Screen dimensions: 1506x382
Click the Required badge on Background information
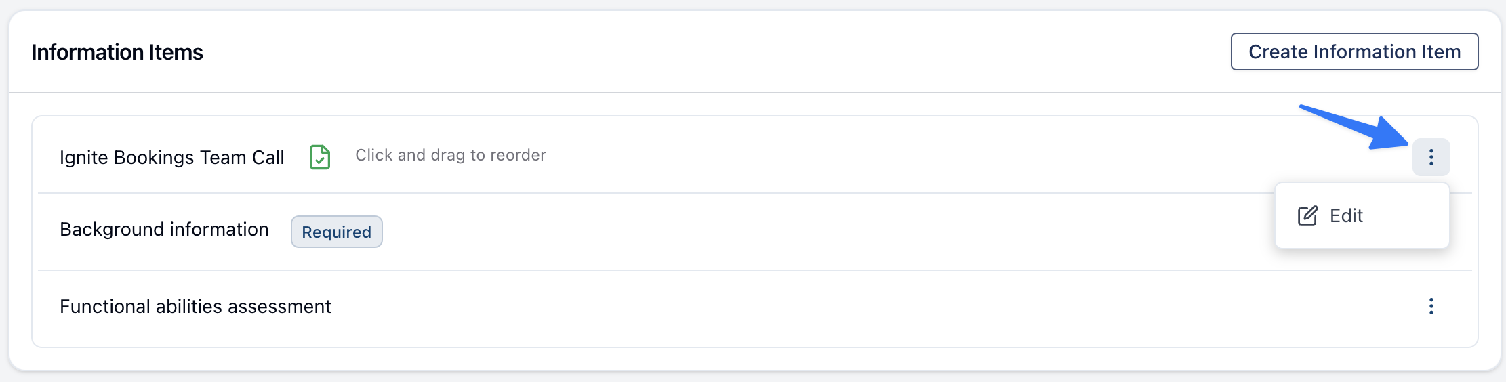[336, 232]
